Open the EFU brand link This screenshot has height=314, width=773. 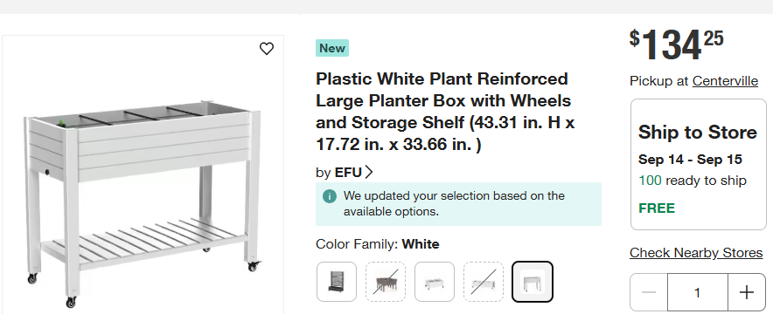click(x=348, y=173)
